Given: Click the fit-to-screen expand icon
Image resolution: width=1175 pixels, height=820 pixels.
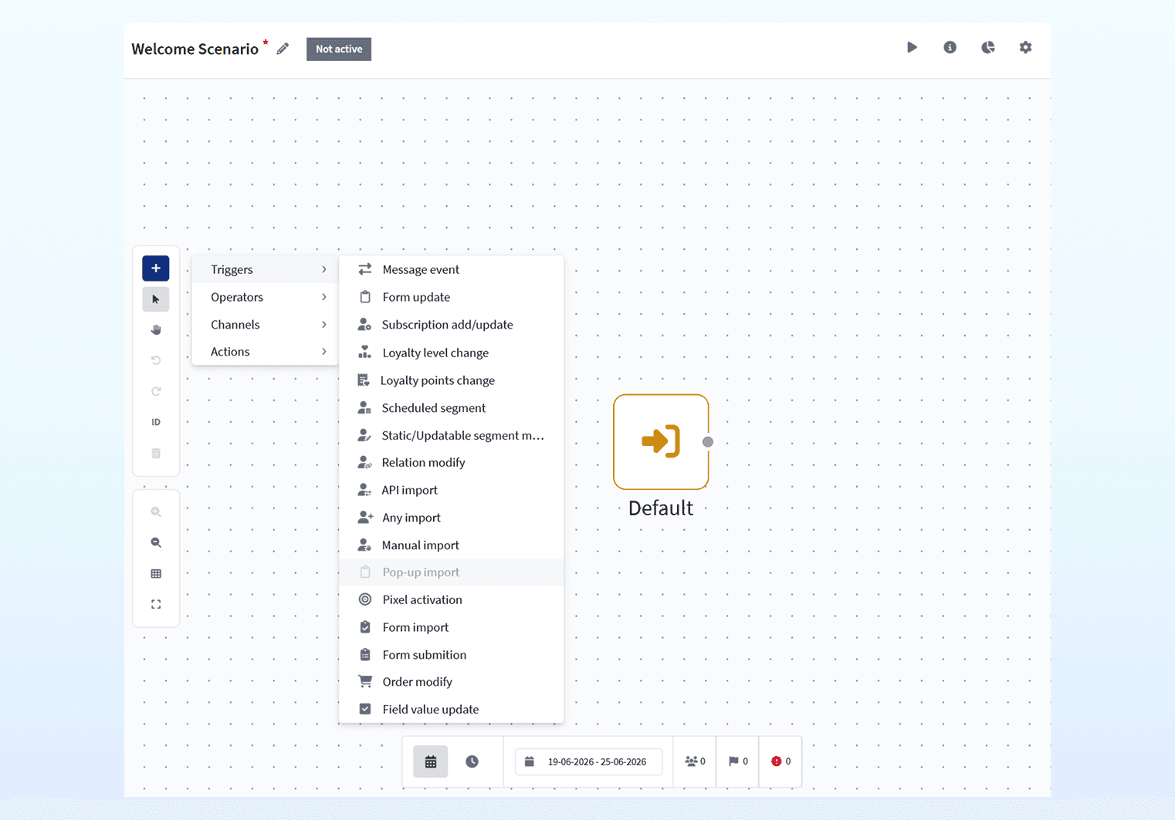Looking at the screenshot, I should [x=156, y=605].
